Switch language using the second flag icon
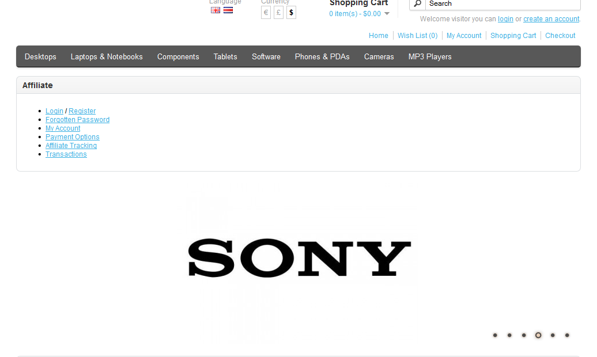Viewport: 597px width, 357px height. (x=228, y=10)
